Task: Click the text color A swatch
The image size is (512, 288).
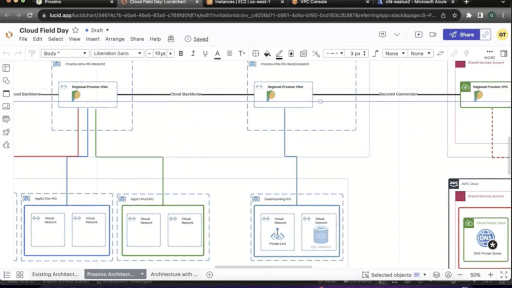Action: (217, 54)
